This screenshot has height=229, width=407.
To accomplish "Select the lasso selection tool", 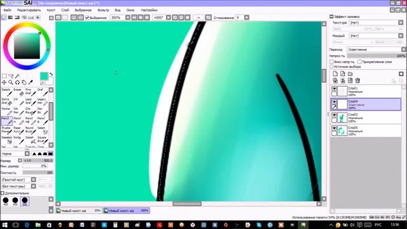I will [x=11, y=76].
